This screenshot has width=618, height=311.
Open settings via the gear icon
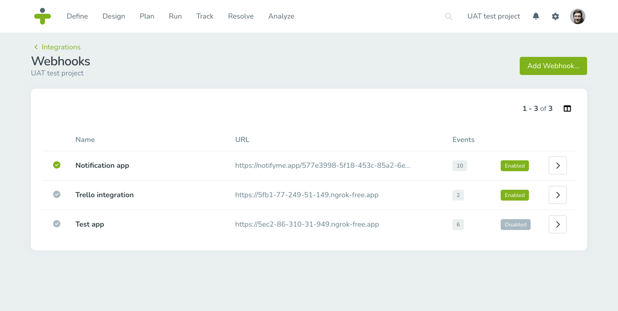pyautogui.click(x=555, y=16)
